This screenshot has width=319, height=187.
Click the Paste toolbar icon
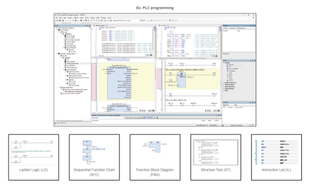click(x=76, y=20)
